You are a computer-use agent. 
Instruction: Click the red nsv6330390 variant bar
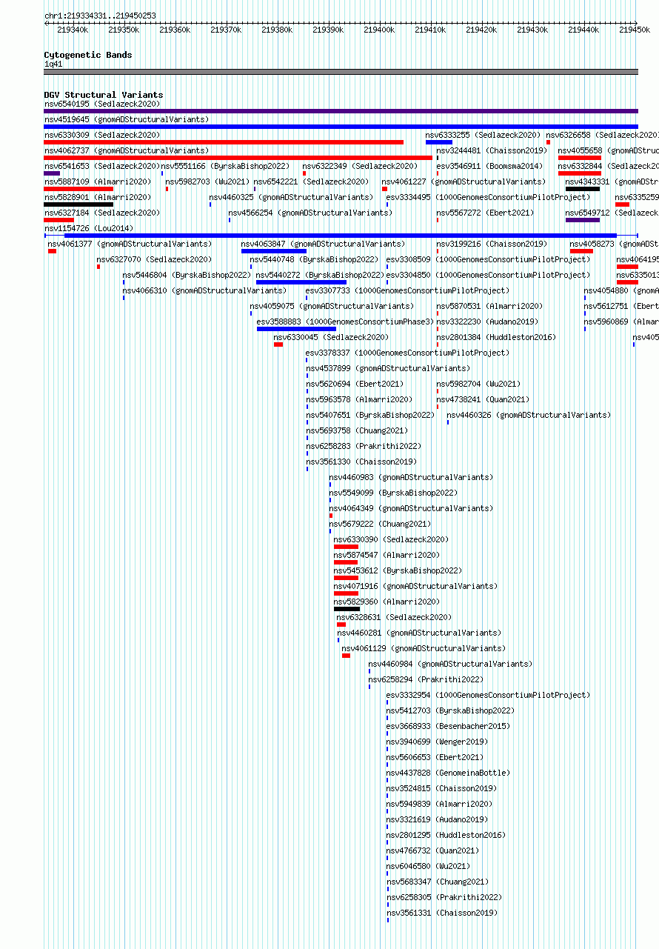click(346, 547)
